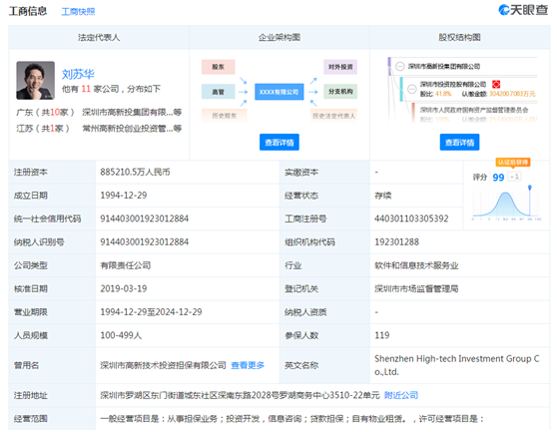The width and height of the screenshot is (557, 432).
Task: Click the registered address text
Action: pos(240,395)
